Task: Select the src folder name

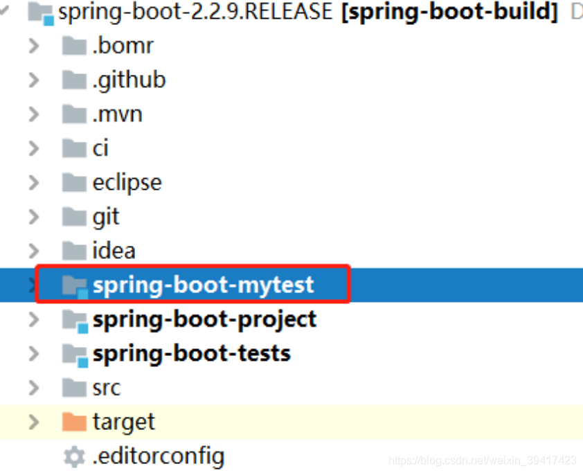Action: (x=107, y=389)
